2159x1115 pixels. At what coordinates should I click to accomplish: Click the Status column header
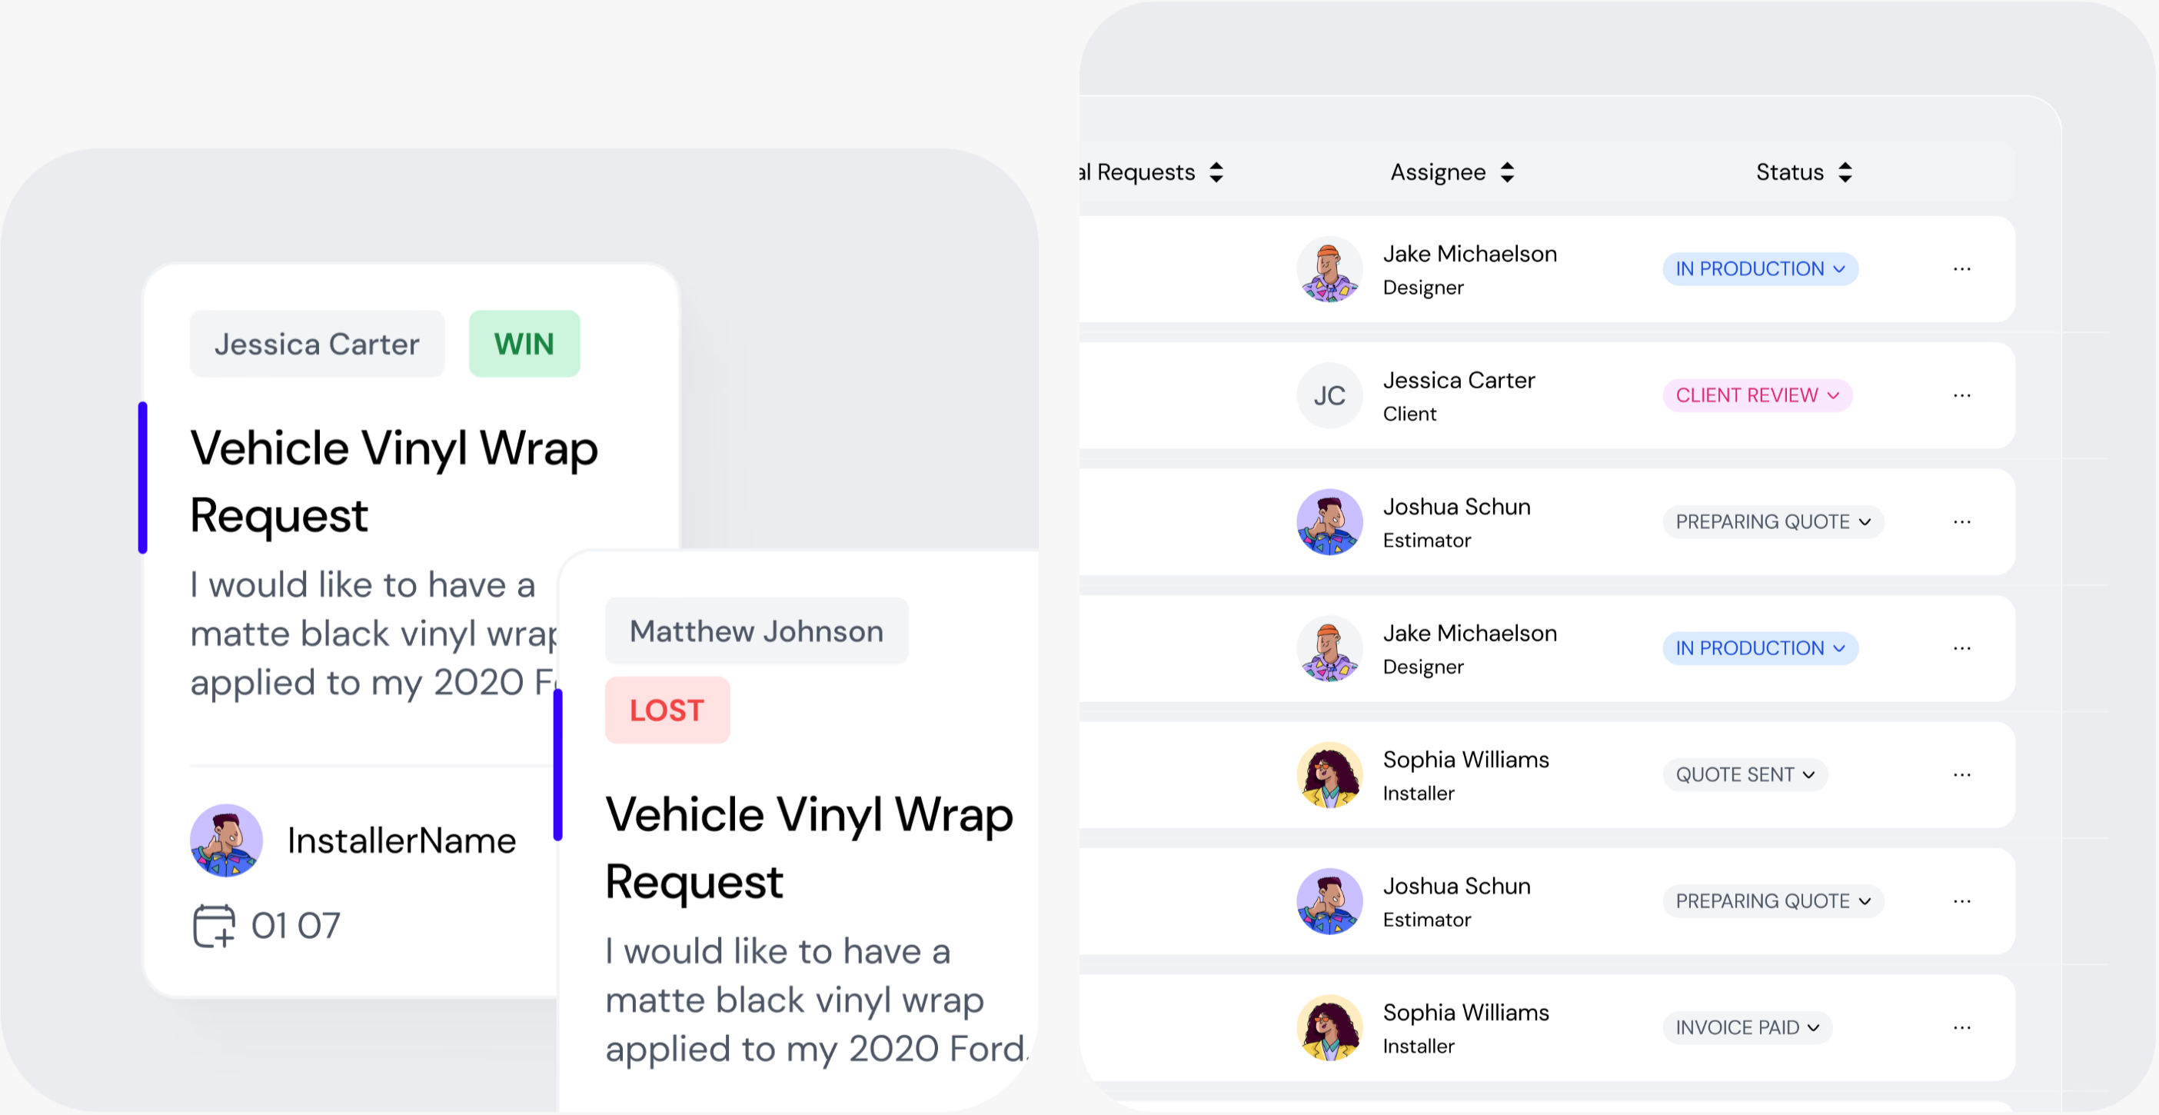click(1789, 171)
